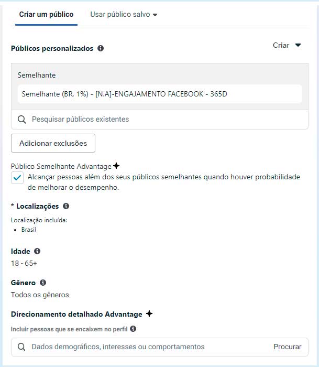Click sparkle icon after Direcionamento detalhado Advantage
This screenshot has width=319, height=367.
[x=149, y=314]
